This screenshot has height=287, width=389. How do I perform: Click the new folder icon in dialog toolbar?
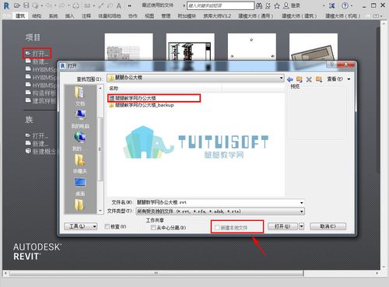click(x=318, y=79)
